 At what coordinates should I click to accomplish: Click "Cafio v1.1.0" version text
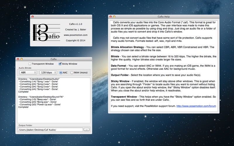click(x=76, y=24)
